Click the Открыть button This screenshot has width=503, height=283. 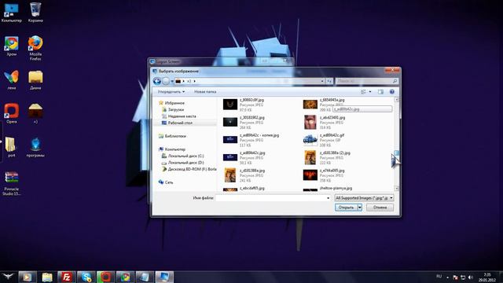coord(346,208)
